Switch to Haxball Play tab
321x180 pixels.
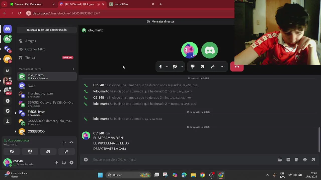132,4
